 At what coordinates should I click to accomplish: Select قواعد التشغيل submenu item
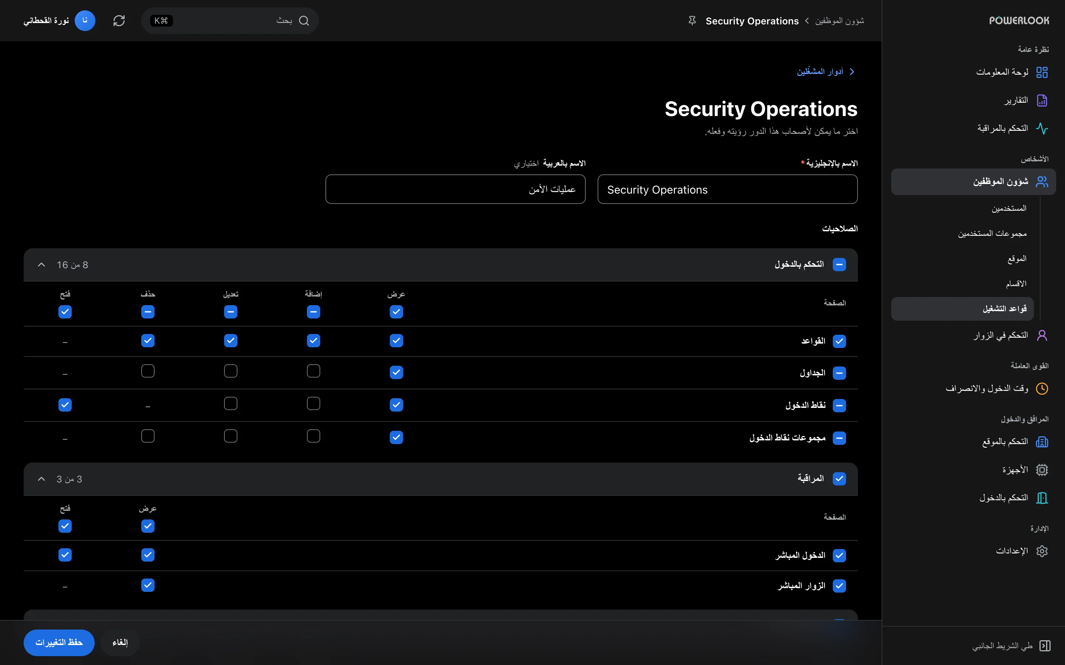(963, 309)
